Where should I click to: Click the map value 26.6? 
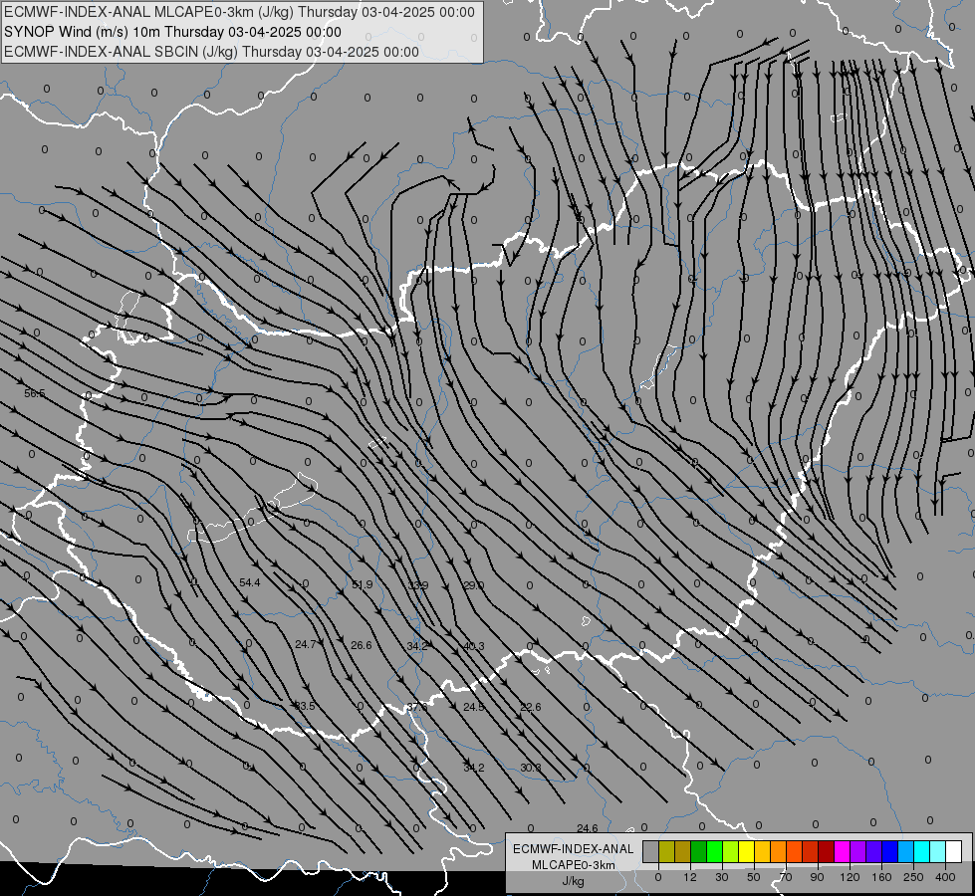[362, 645]
